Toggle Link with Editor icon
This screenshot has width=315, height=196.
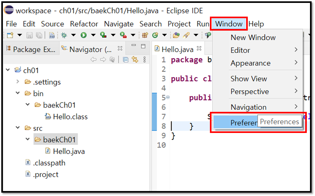(x=135, y=59)
